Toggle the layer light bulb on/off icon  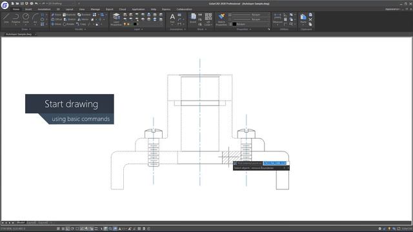125,24
